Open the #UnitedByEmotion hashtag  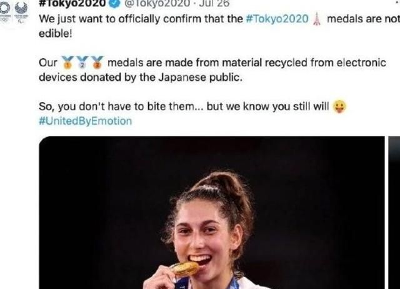[x=85, y=121]
